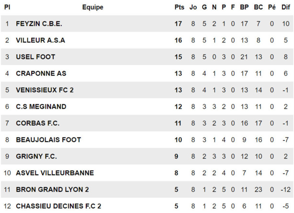Open the VILLEUR A.S.A team entry

pyautogui.click(x=40, y=40)
